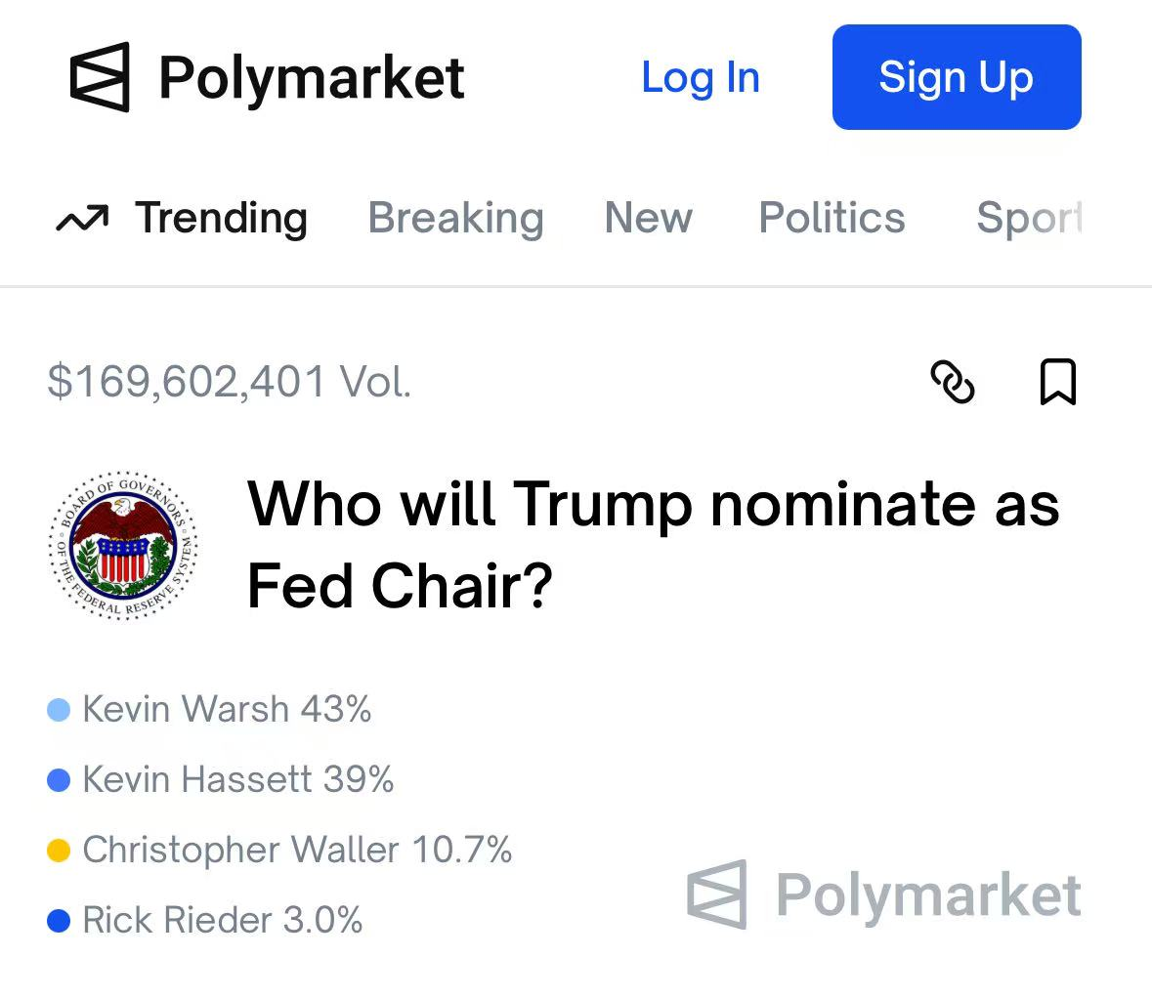This screenshot has height=998, width=1152.
Task: Click the yellow Christopher Waller dot
Action: (59, 851)
